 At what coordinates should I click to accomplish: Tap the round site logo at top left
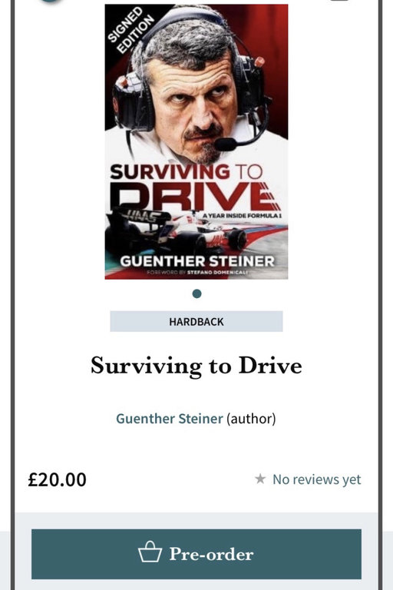pos(51,2)
